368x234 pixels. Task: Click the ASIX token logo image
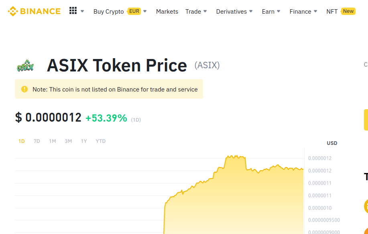coord(25,65)
